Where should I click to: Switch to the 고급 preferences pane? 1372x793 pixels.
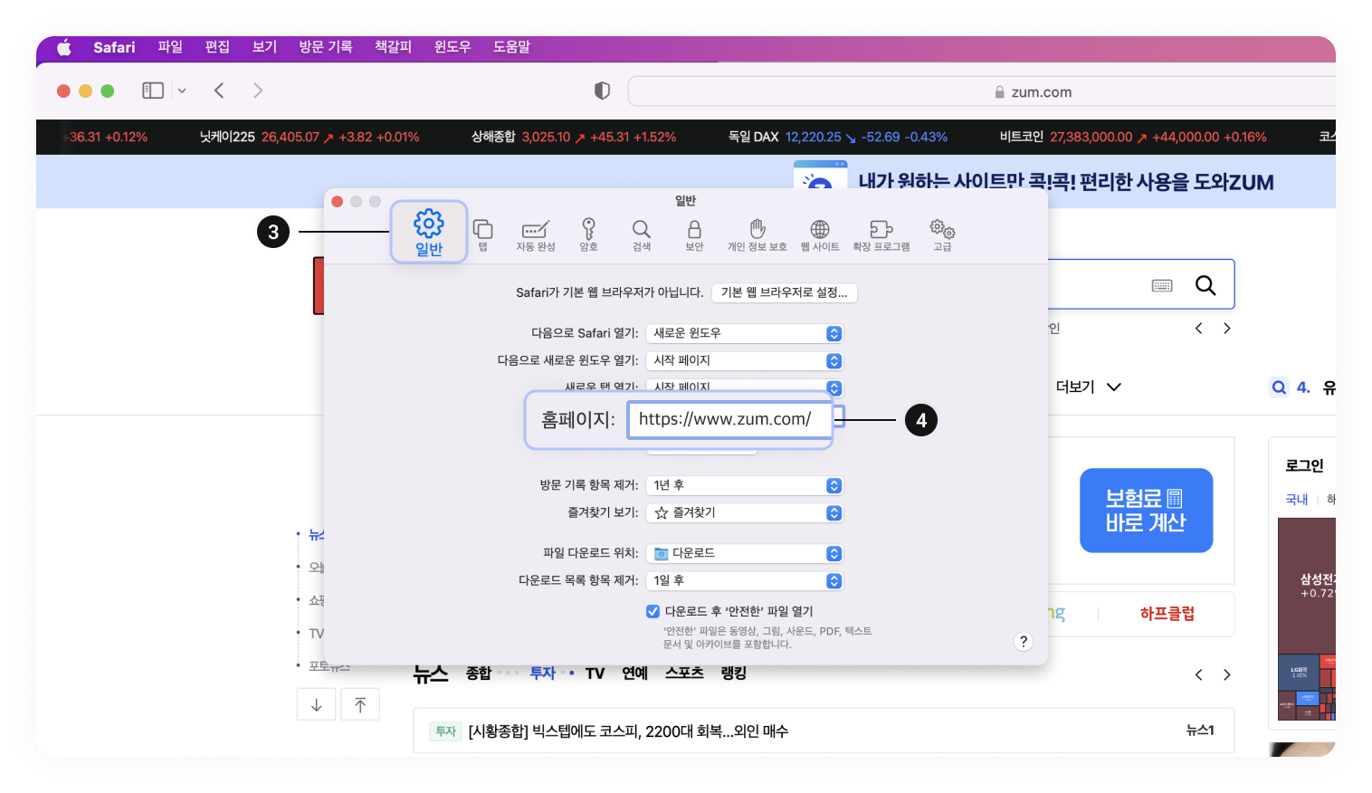(941, 232)
